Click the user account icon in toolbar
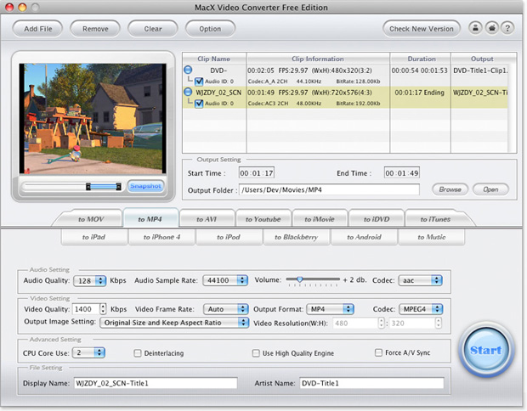The width and height of the screenshot is (527, 411). pos(476,28)
